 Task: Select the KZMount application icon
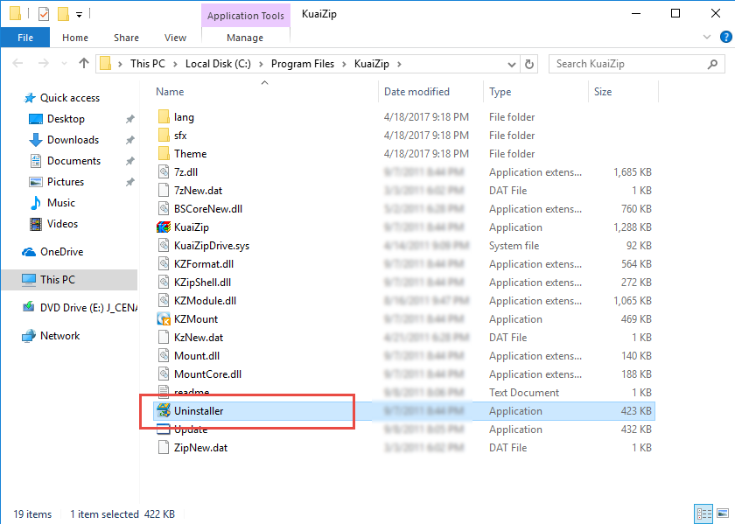point(164,319)
